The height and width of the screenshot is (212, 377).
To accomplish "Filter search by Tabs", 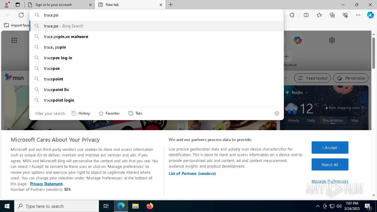I will click(135, 113).
